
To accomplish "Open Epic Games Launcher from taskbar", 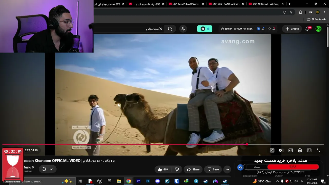I will pos(109,181).
